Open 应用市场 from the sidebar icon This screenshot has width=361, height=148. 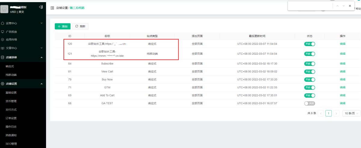click(x=3, y=39)
